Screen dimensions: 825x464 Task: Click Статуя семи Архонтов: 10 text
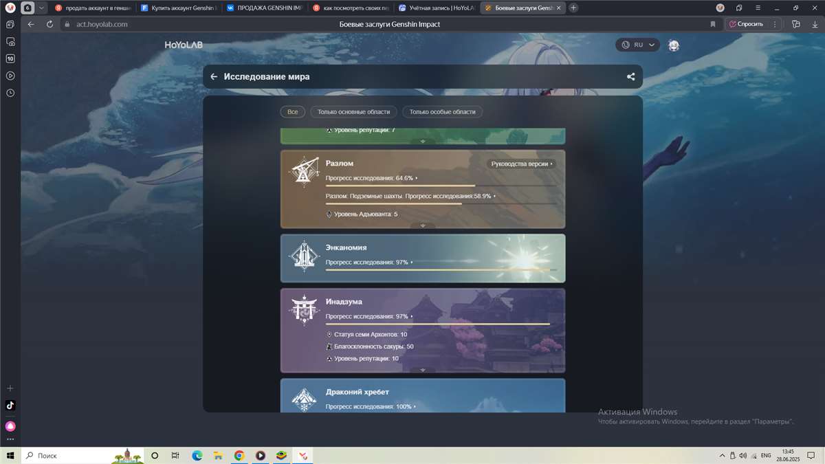(x=371, y=334)
